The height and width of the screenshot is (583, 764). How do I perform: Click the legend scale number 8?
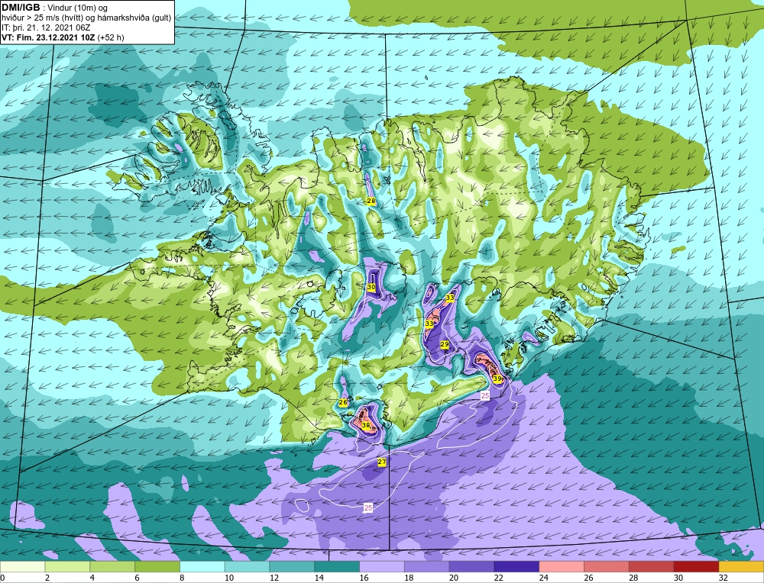tap(183, 578)
